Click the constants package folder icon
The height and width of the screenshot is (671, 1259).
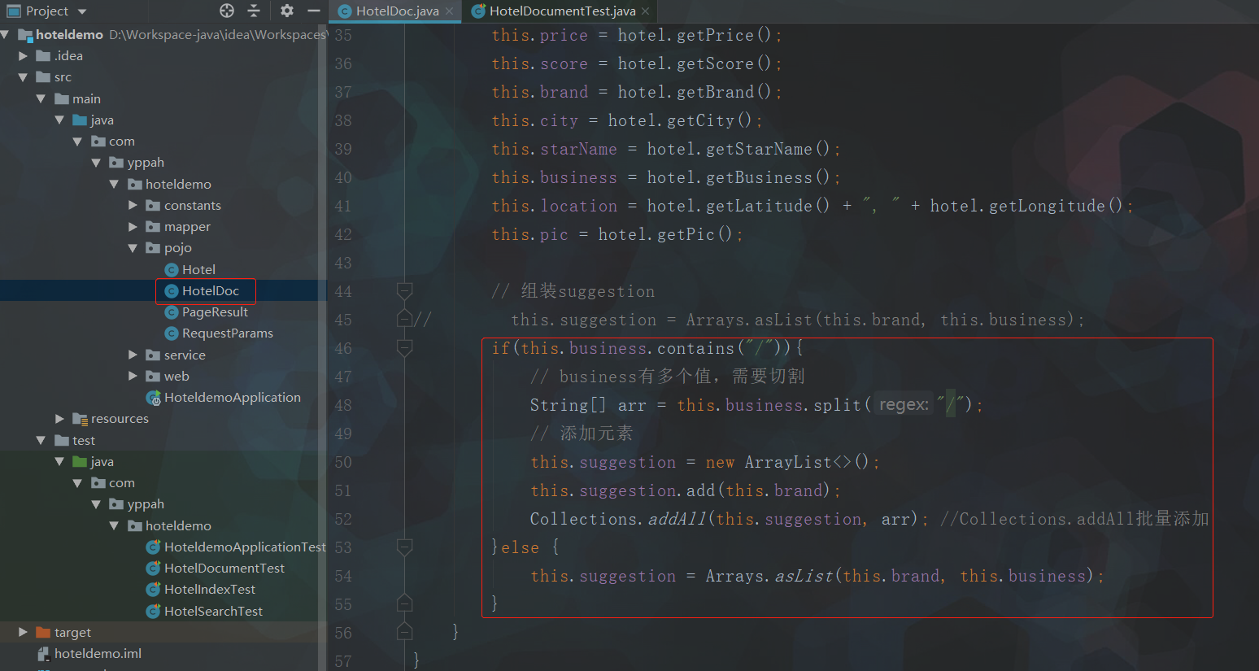153,206
